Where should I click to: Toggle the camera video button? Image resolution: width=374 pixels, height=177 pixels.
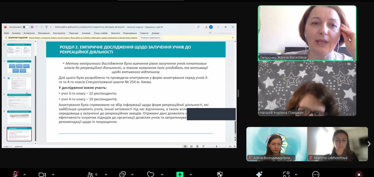[42, 175]
